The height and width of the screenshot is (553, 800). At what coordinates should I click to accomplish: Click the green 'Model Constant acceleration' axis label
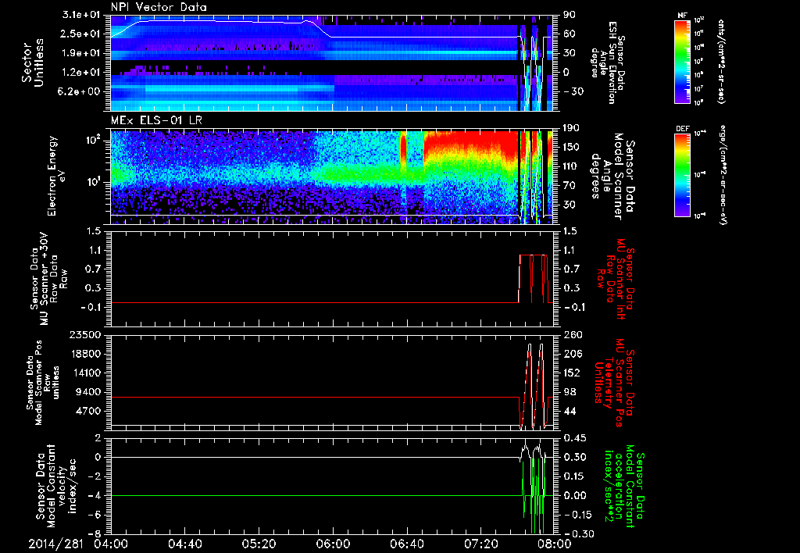(623, 487)
